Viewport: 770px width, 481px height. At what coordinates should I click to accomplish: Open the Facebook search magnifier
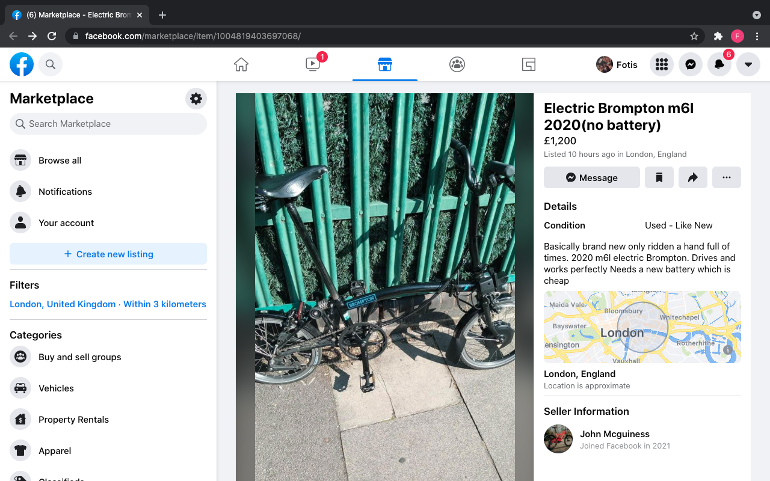tap(51, 64)
